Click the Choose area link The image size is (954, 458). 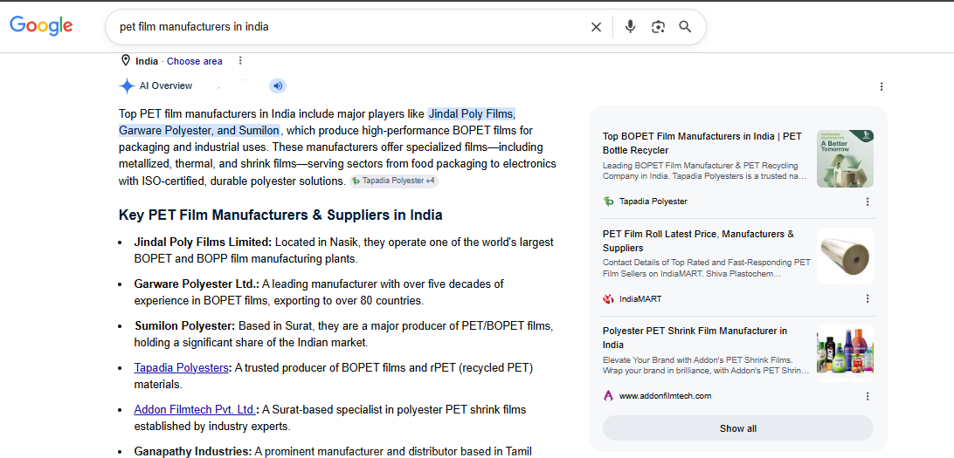[x=195, y=61]
